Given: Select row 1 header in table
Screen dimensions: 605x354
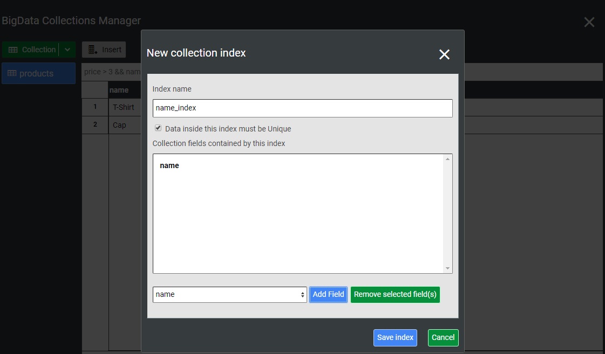Looking at the screenshot, I should (95, 107).
